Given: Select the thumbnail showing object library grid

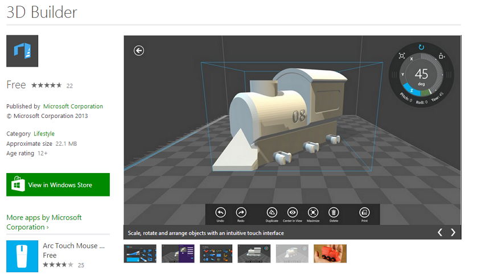Looking at the screenshot, I should pyautogui.click(x=216, y=253).
